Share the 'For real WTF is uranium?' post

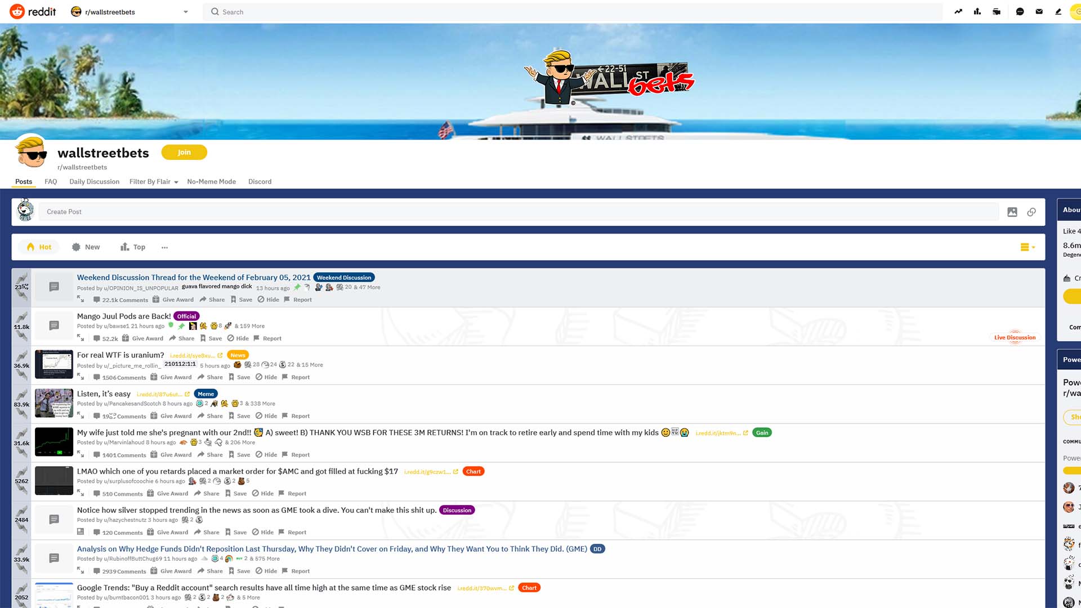tap(210, 377)
